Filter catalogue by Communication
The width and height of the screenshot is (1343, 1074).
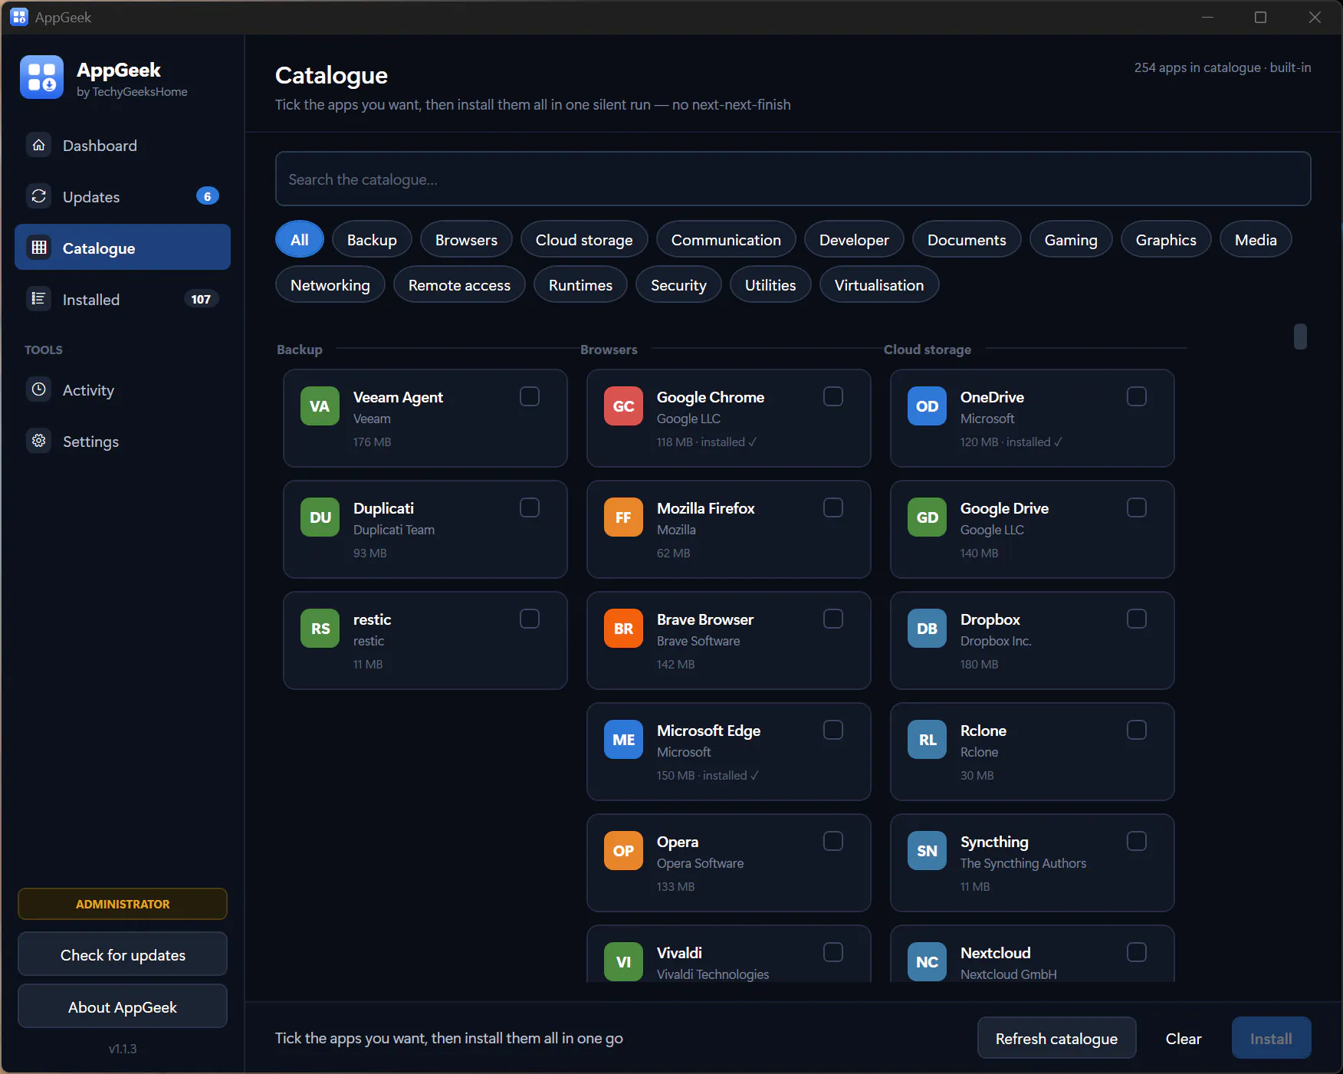[x=726, y=239]
